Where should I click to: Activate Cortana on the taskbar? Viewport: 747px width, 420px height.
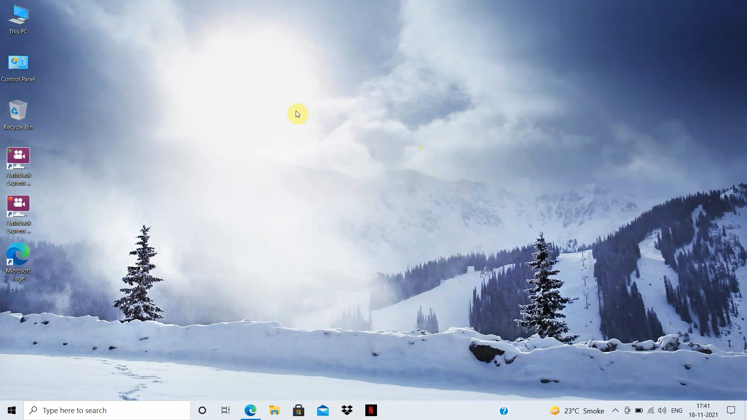202,410
